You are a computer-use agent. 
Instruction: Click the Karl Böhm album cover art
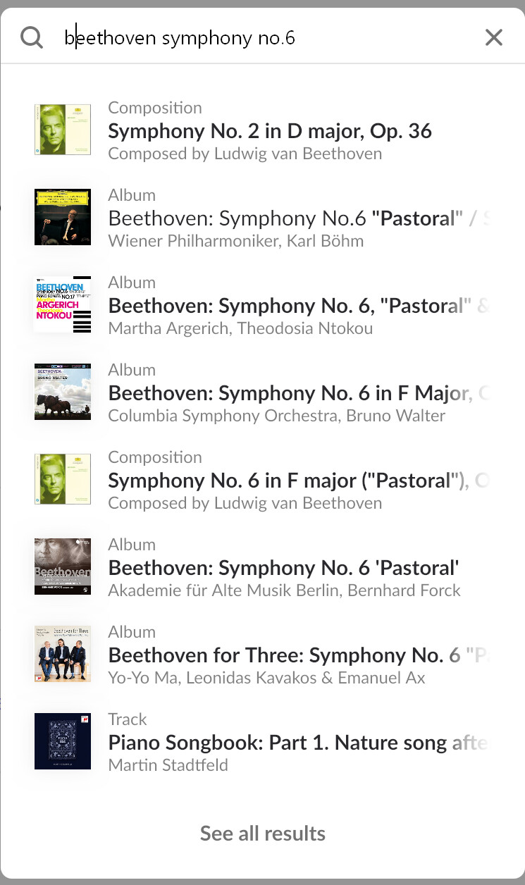coord(63,217)
